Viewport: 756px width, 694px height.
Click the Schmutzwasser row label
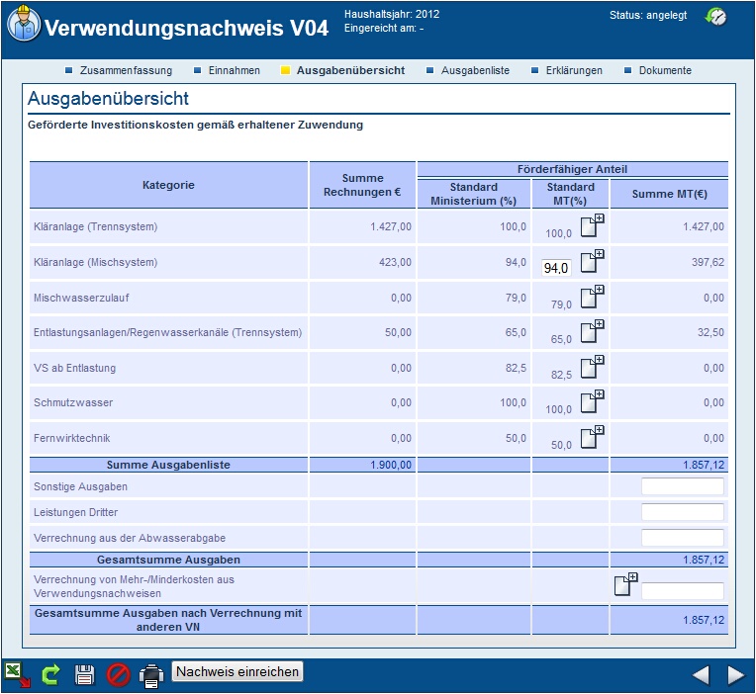pos(73,402)
